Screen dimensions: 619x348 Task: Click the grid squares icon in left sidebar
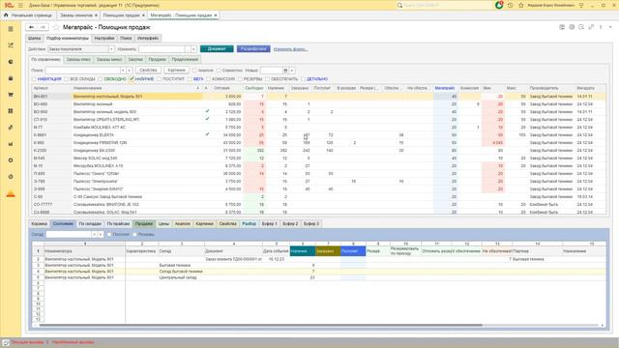click(11, 111)
